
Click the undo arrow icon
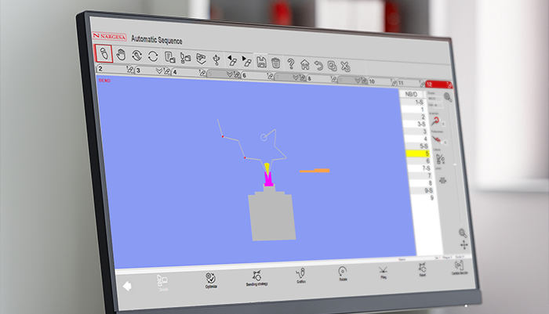(x=318, y=65)
